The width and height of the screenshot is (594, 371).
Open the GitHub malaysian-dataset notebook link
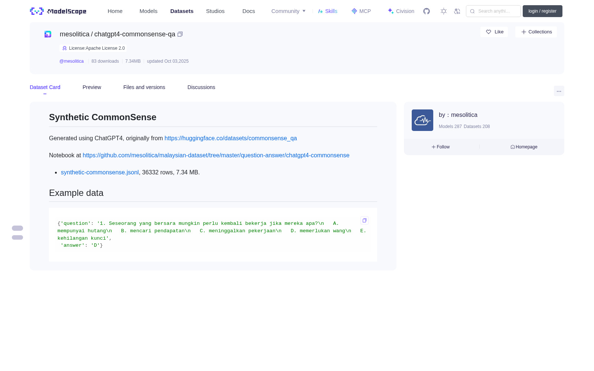(216, 155)
